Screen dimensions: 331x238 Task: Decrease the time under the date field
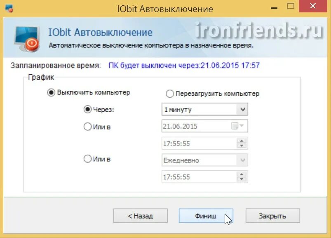tap(242, 146)
